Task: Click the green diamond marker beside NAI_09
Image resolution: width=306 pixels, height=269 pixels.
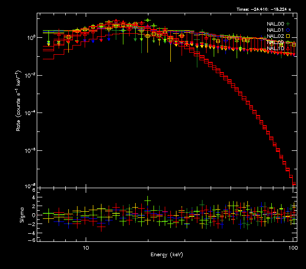Action: [288, 42]
